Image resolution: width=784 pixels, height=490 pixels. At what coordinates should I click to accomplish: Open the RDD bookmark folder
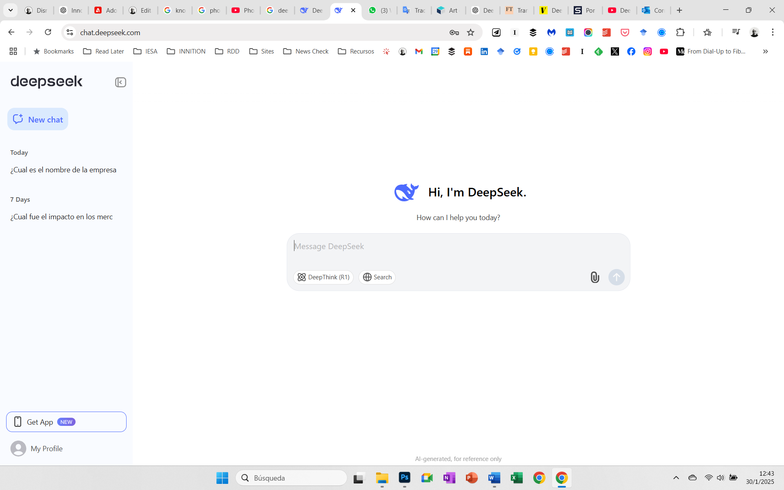[227, 51]
